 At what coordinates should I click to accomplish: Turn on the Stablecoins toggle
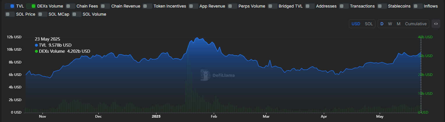(382, 6)
